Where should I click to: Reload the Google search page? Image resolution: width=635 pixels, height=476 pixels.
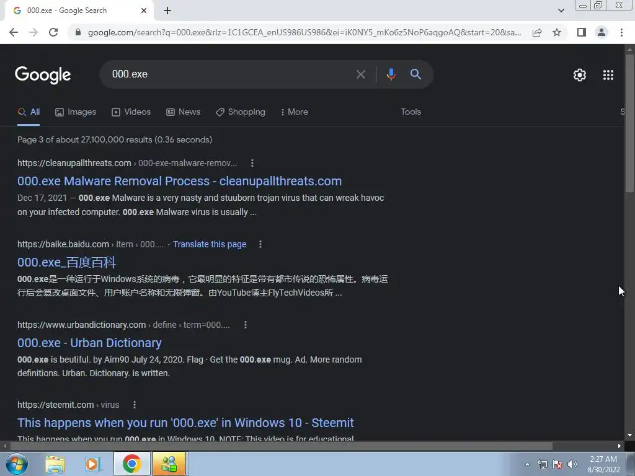(53, 32)
